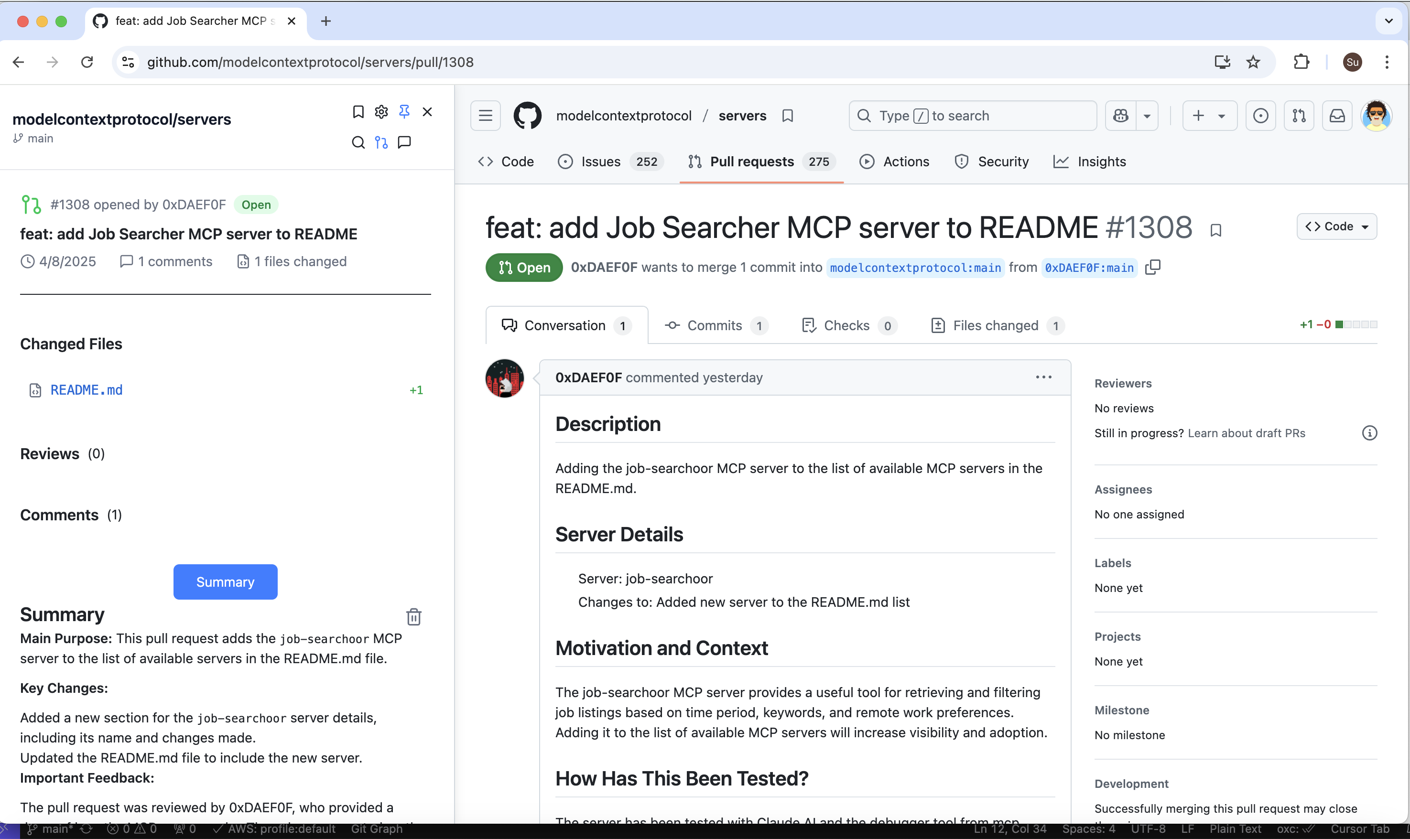1410x839 pixels.
Task: Click the pin icon in extension sidebar
Action: (404, 111)
